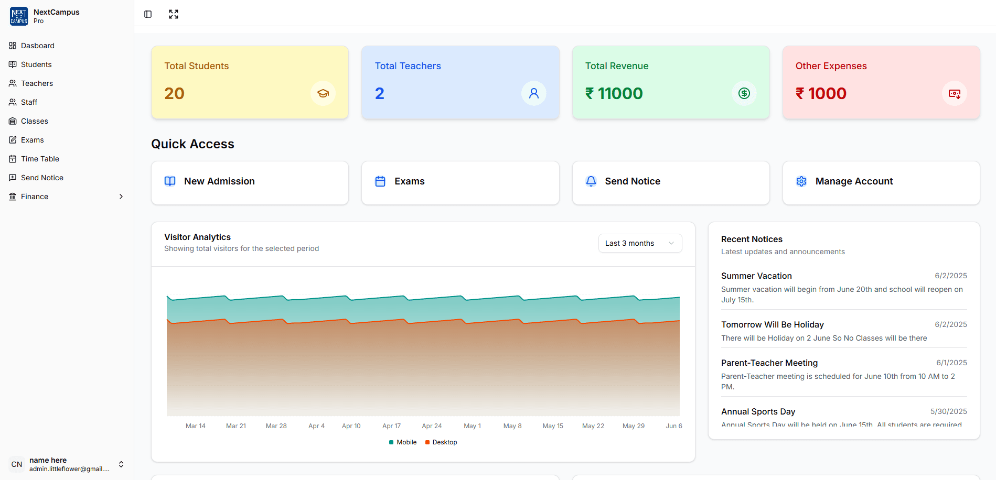Click the Annual Sports Day notice title
Viewport: 996px width, 480px height.
tap(758, 411)
